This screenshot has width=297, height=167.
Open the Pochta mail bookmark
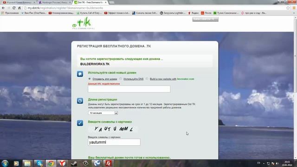coord(206,13)
